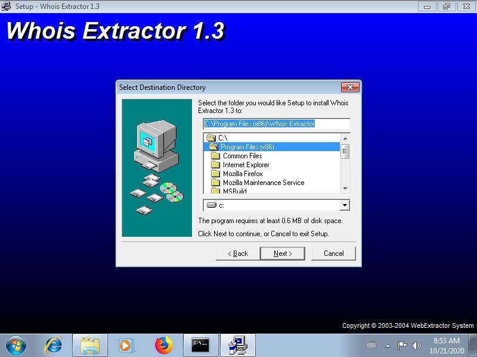Show hidden system tray icons
Image resolution: width=477 pixels, height=357 pixels.
[x=388, y=346]
